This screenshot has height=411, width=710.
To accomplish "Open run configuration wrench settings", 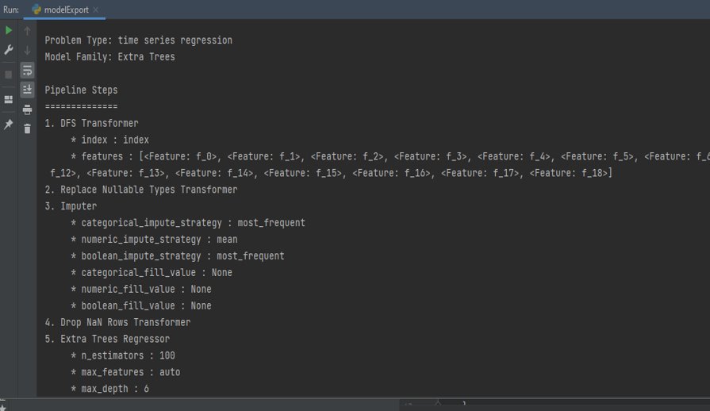I will [9, 49].
